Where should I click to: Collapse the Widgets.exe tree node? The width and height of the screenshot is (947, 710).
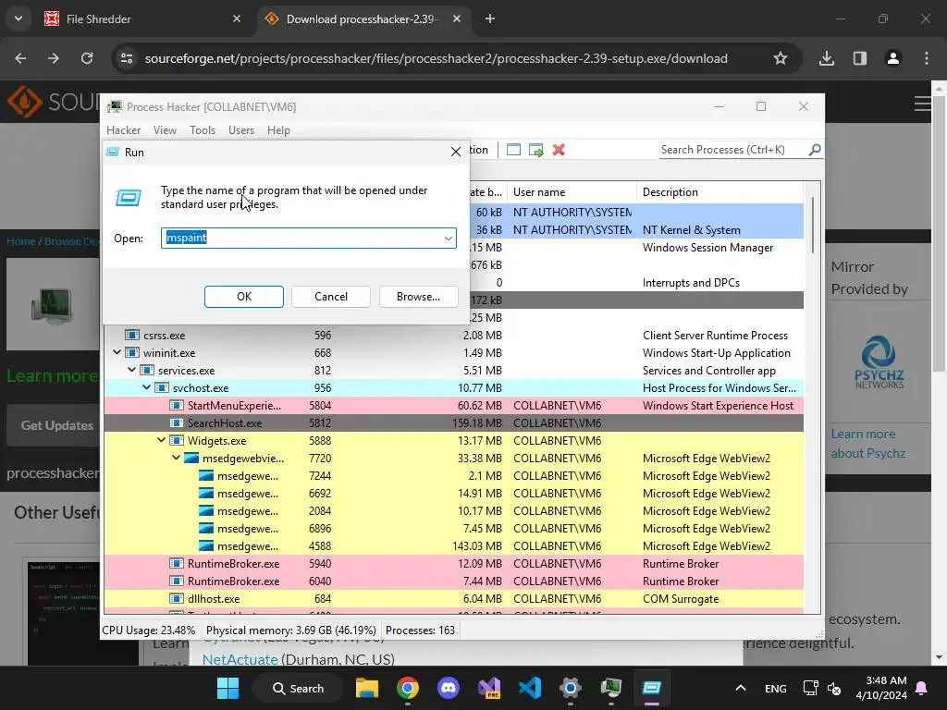(x=161, y=440)
